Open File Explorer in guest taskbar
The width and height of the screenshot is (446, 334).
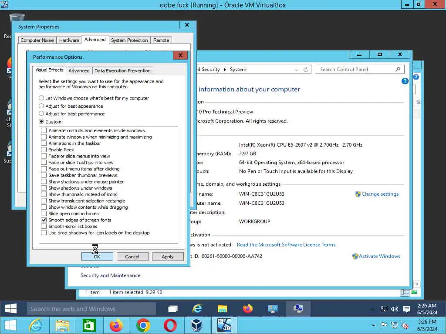pos(223,308)
